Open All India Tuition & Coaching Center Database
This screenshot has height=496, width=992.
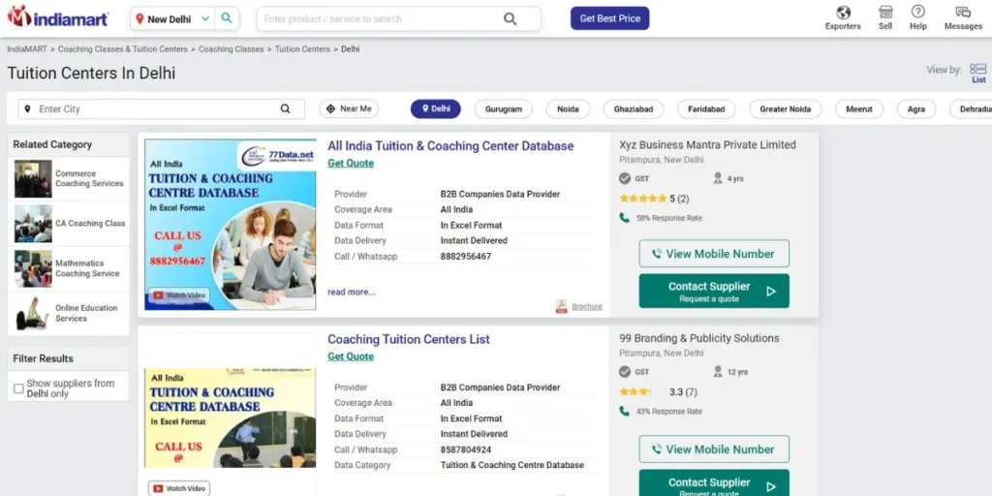pos(450,146)
